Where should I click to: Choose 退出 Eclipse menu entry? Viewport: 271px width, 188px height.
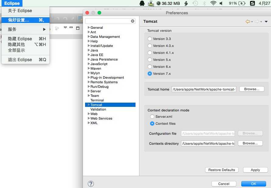coord(26,60)
